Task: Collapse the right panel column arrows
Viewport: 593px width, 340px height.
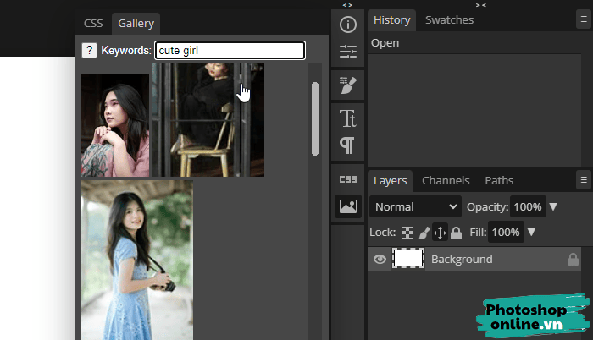Action: pos(480,5)
